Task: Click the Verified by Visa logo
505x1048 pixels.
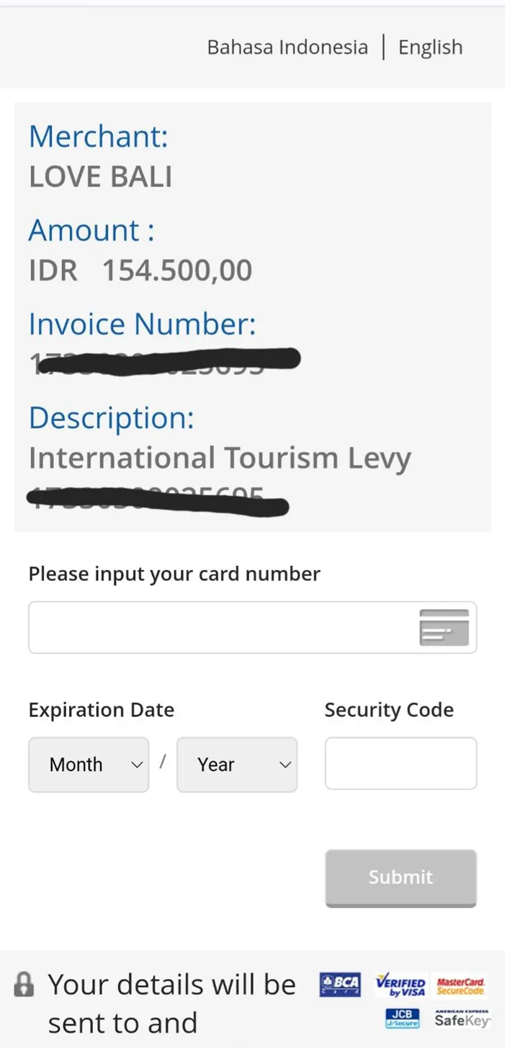Action: click(401, 985)
